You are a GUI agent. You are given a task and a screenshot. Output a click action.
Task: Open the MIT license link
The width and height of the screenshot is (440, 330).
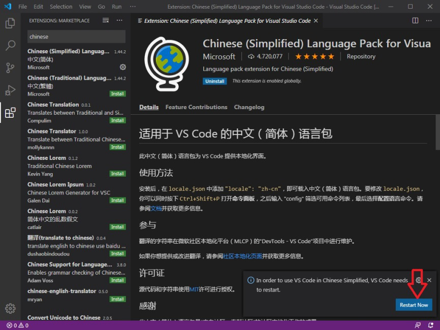pyautogui.click(x=194, y=289)
